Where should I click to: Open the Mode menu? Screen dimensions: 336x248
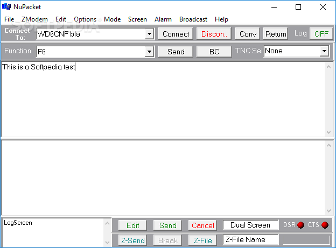coord(113,19)
